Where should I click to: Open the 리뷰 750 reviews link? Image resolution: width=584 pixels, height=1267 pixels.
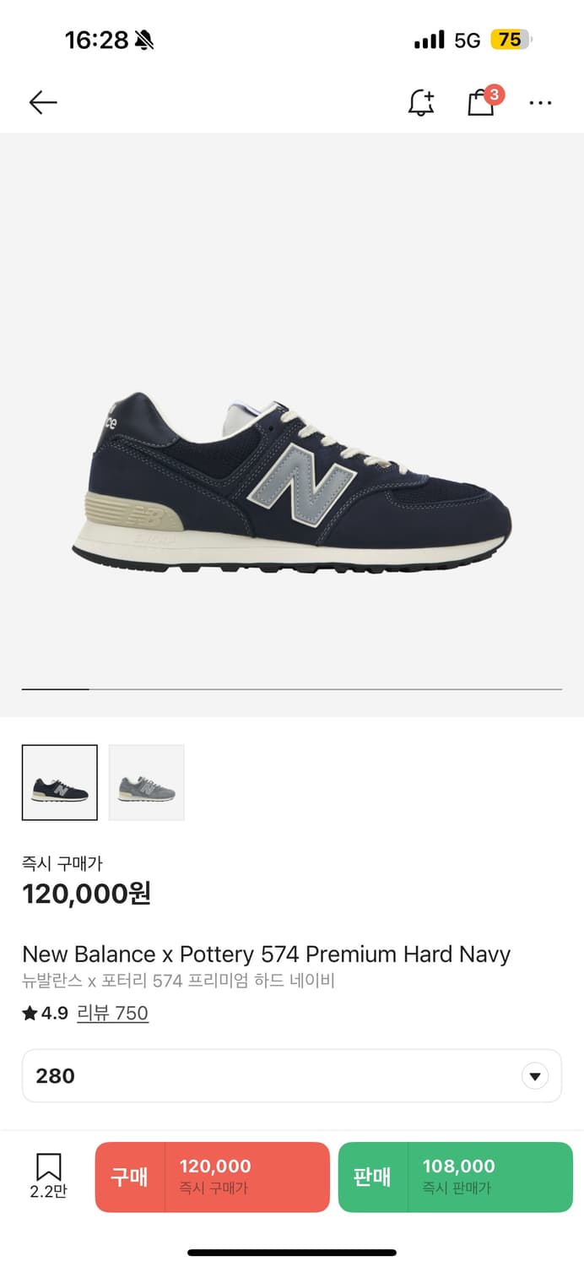tap(112, 1013)
